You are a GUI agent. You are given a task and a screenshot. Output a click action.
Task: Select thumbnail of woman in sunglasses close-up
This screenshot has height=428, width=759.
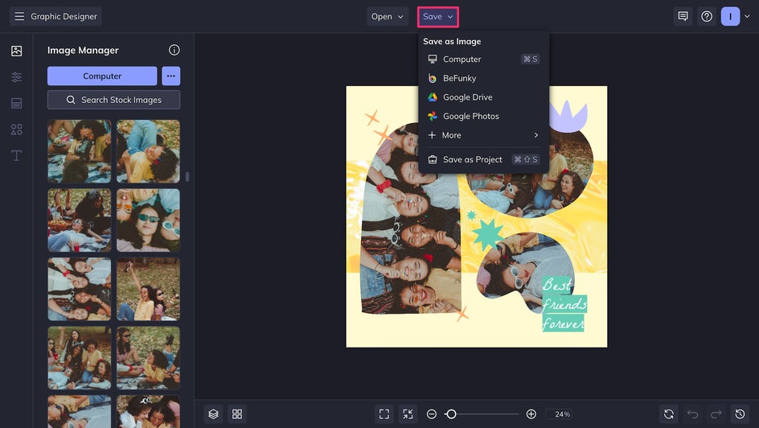pyautogui.click(x=148, y=220)
